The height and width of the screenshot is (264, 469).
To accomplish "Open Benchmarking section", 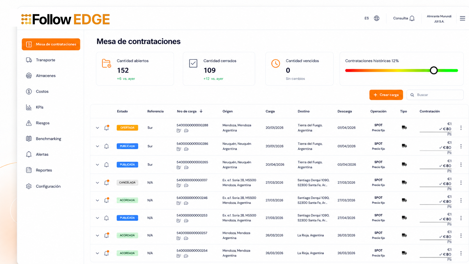I will (x=43, y=139).
